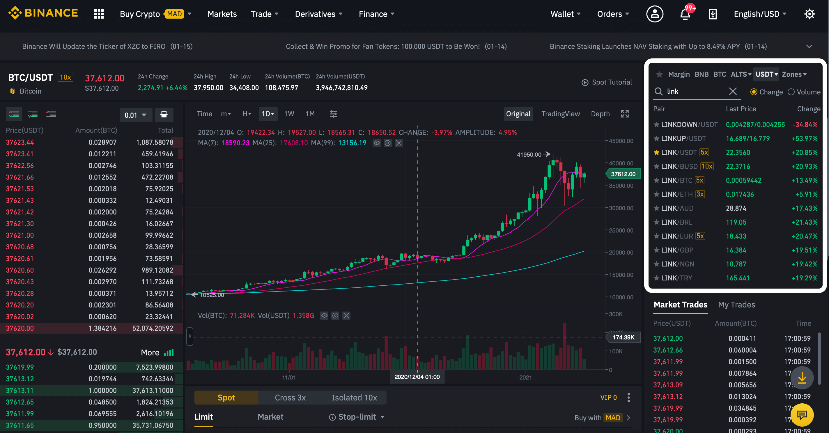This screenshot has height=433, width=829.
Task: Expand the Buy Crypto dropdown
Action: tap(155, 14)
